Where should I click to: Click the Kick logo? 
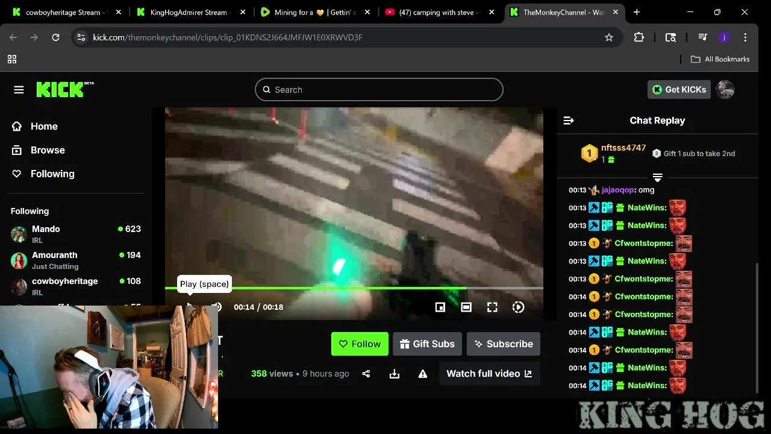point(65,89)
